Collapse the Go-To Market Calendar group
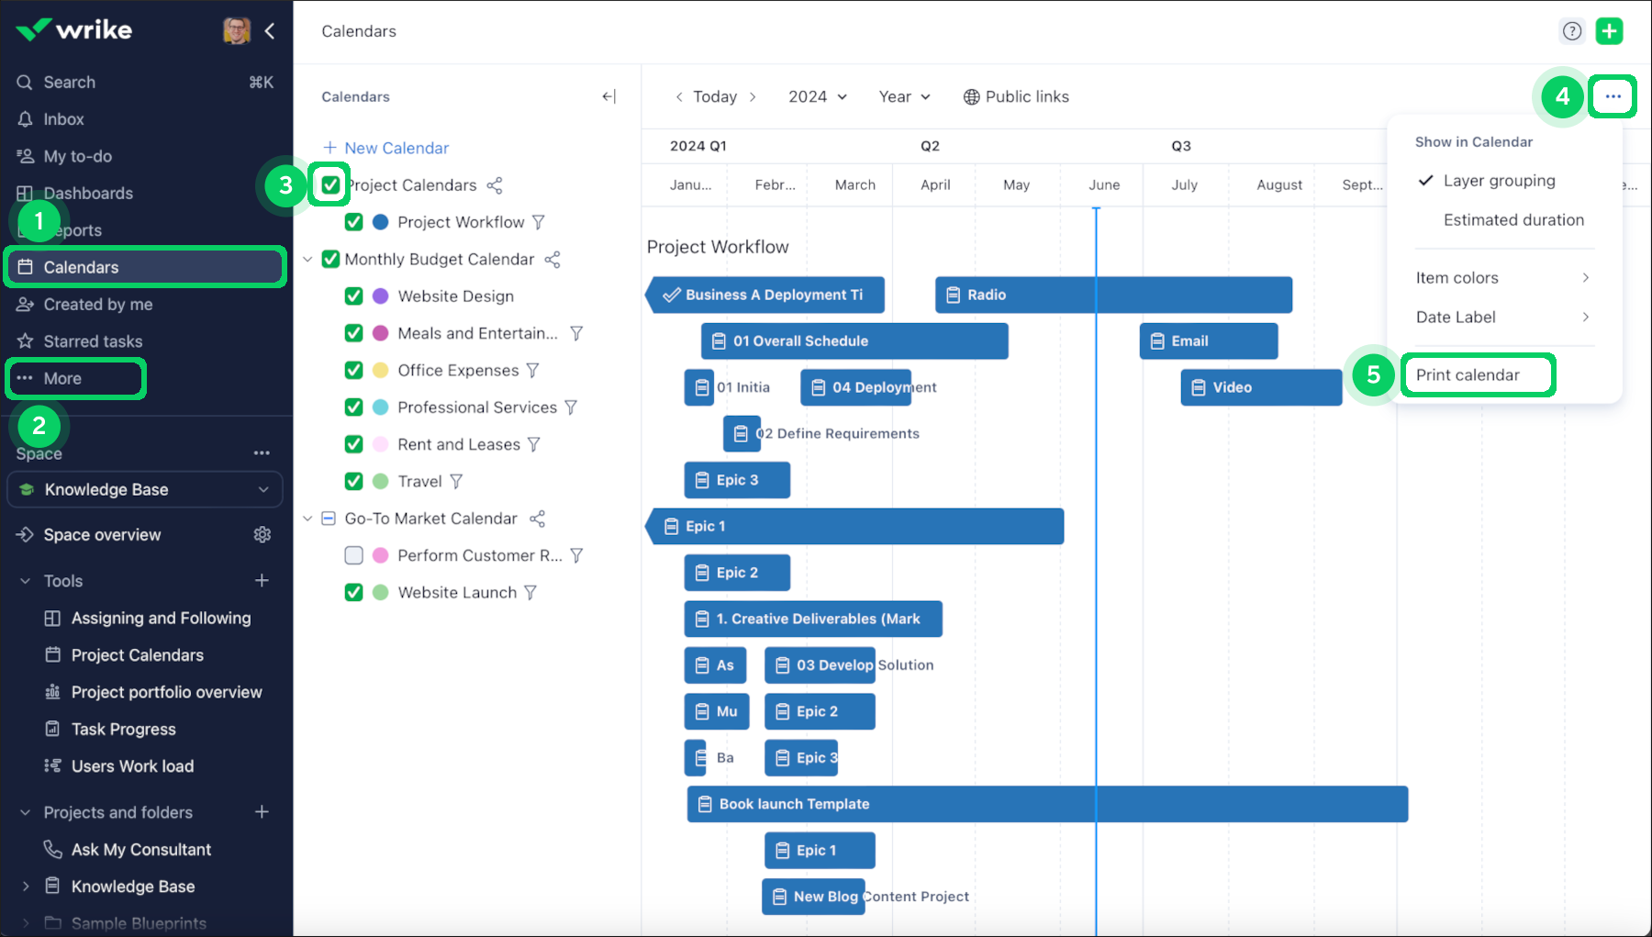Image resolution: width=1652 pixels, height=937 pixels. tap(307, 519)
